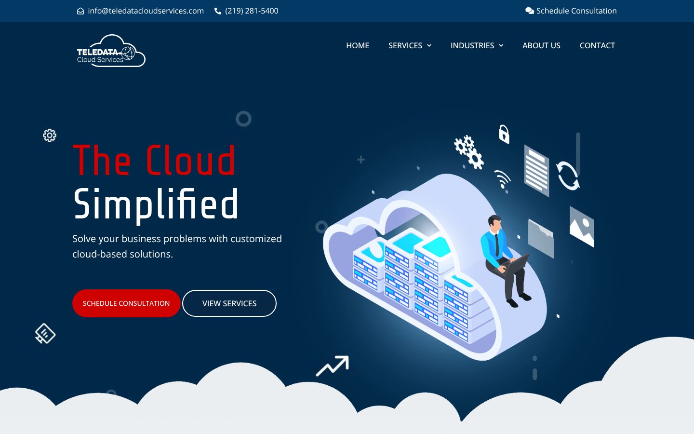This screenshot has width=694, height=434.
Task: Navigate to the ABOUT US page
Action: pos(541,45)
